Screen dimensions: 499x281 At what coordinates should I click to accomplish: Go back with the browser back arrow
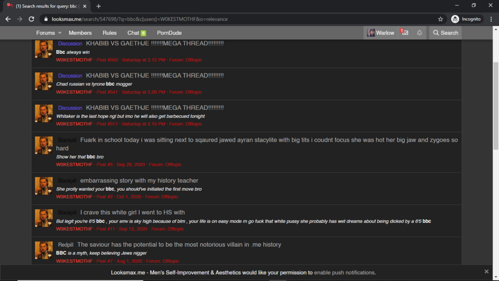click(x=8, y=19)
